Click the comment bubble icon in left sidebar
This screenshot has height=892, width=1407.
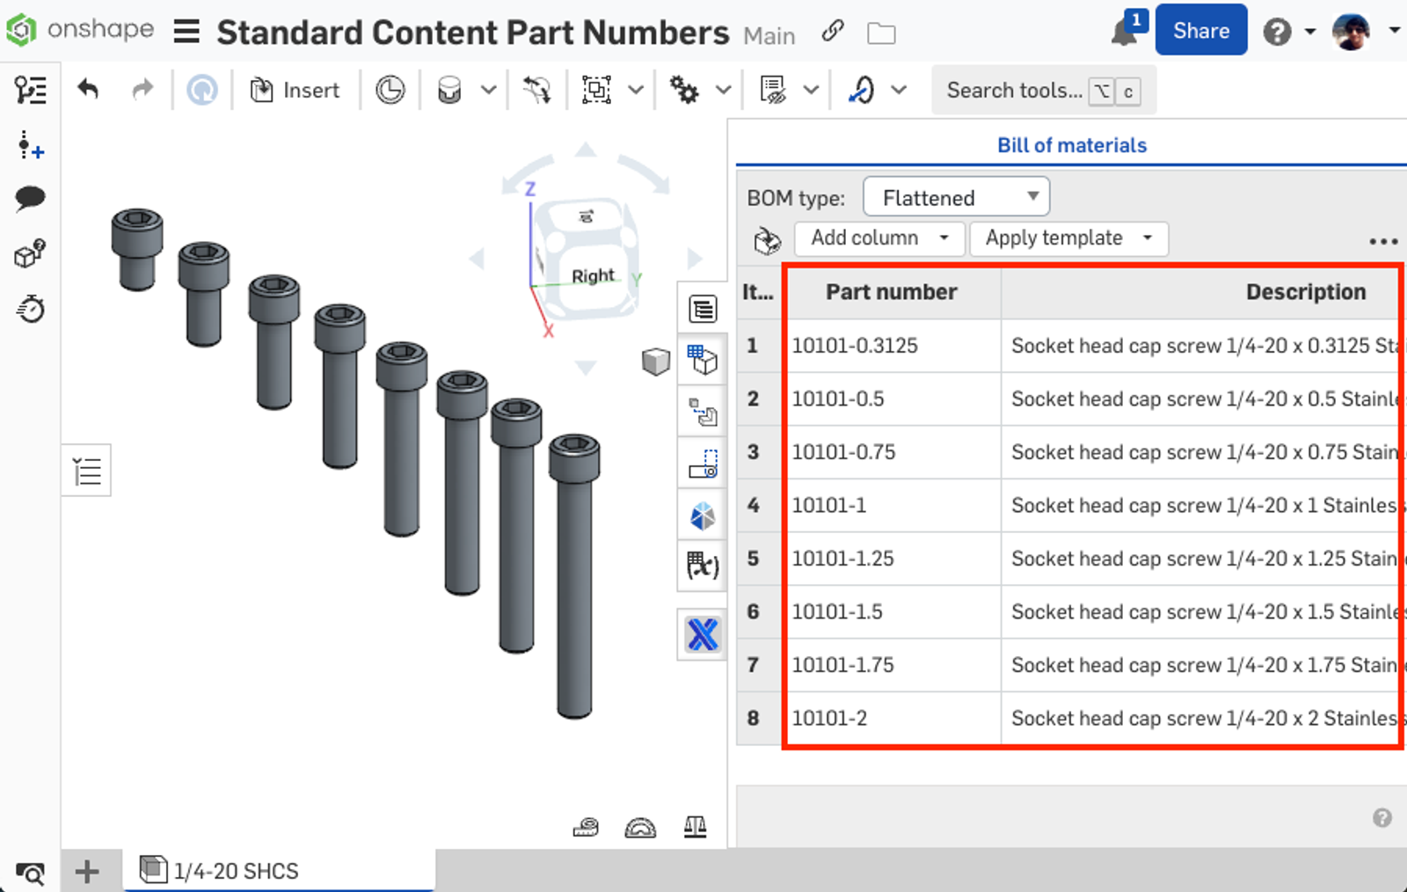(x=30, y=199)
